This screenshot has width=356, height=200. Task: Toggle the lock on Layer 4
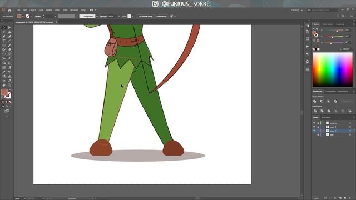[318, 127]
